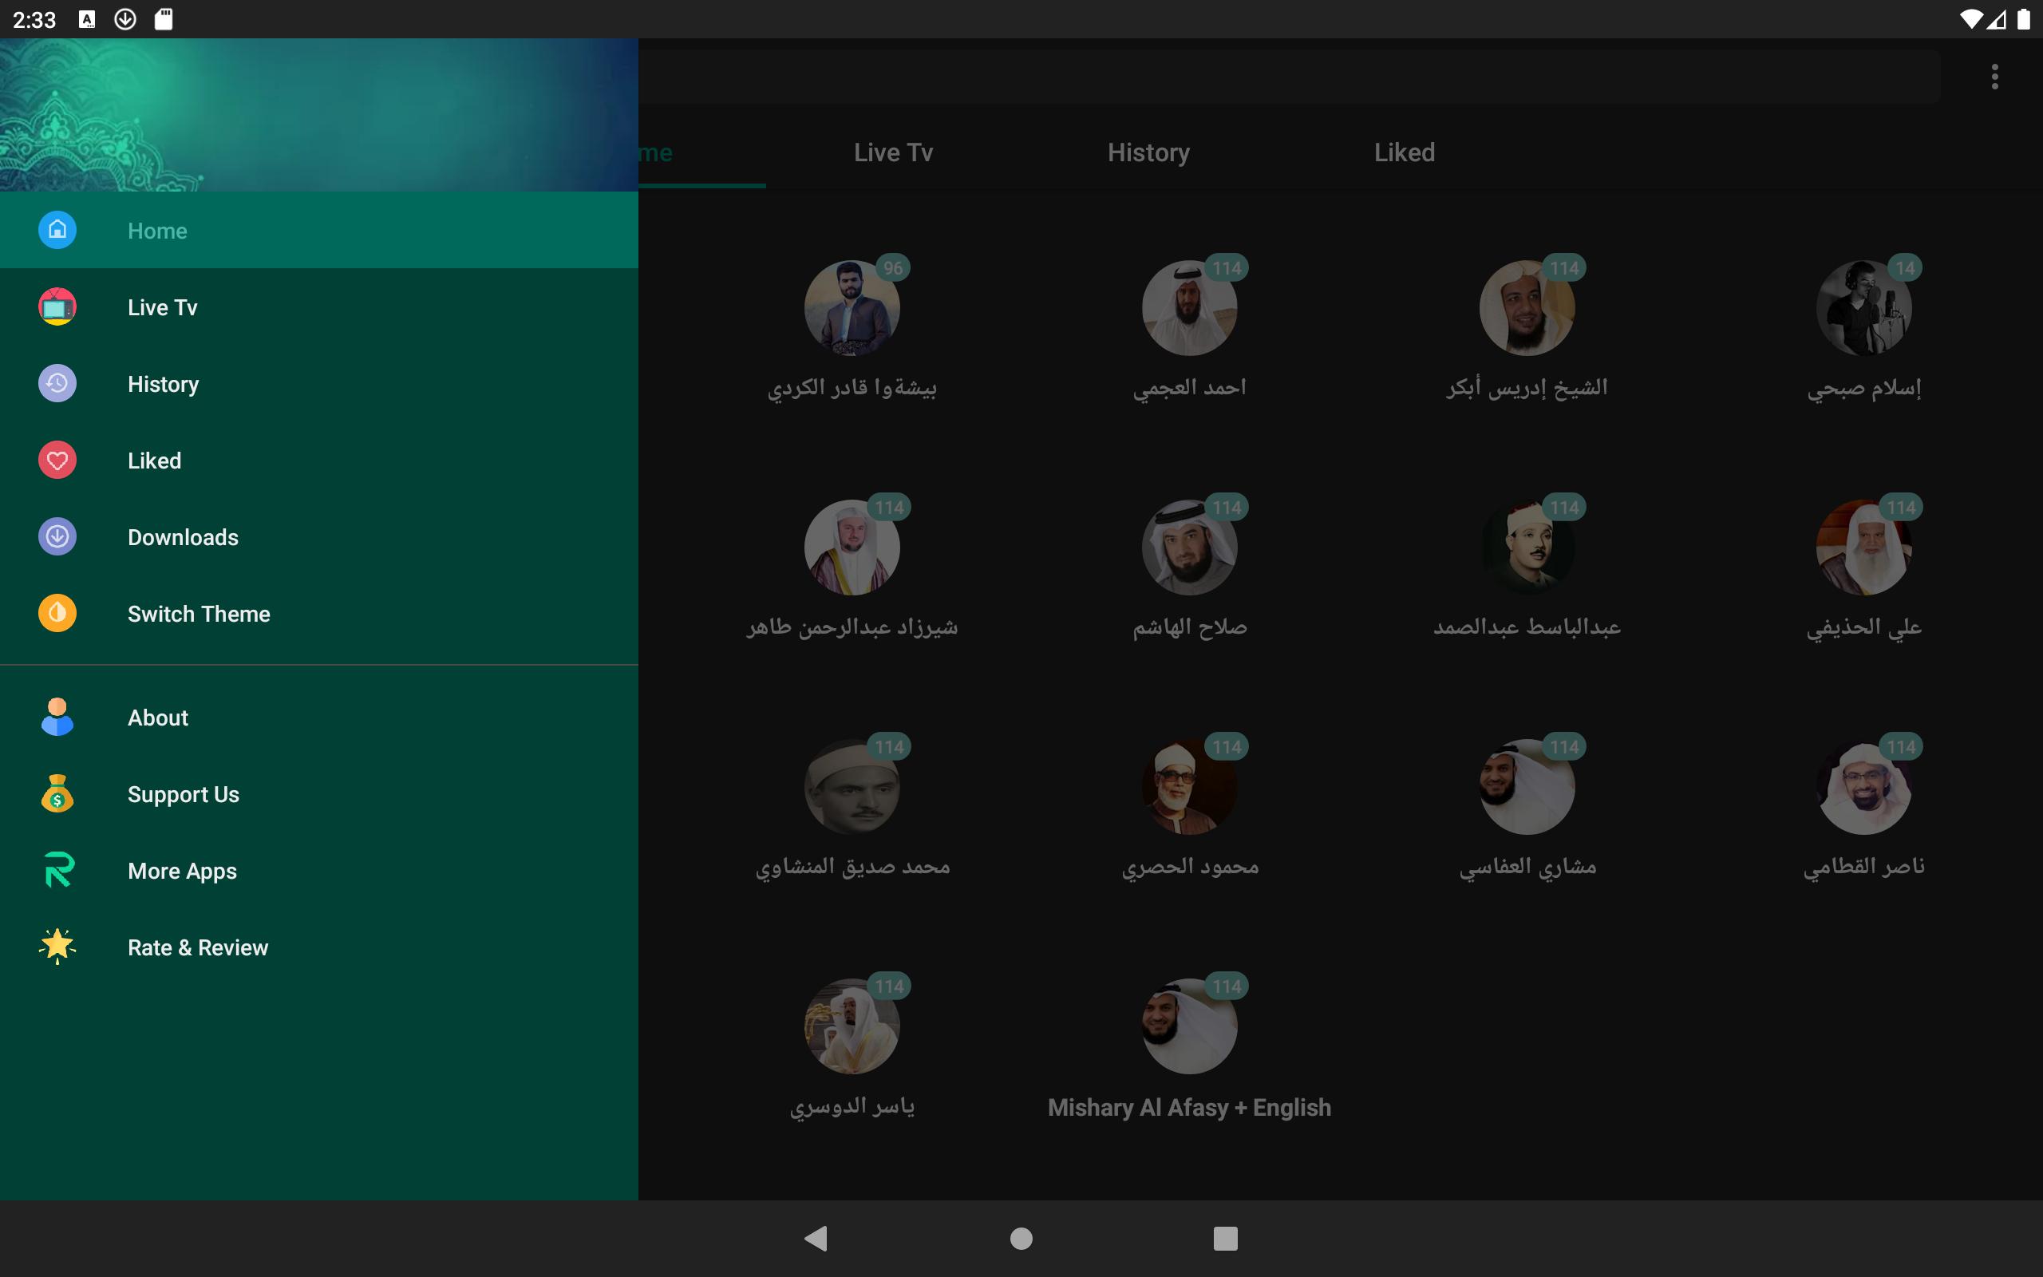2043x1277 pixels.
Task: Tap the Rate & Review star icon
Action: [x=57, y=947]
